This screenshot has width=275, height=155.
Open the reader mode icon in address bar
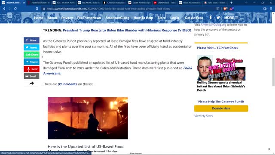click(218, 9)
